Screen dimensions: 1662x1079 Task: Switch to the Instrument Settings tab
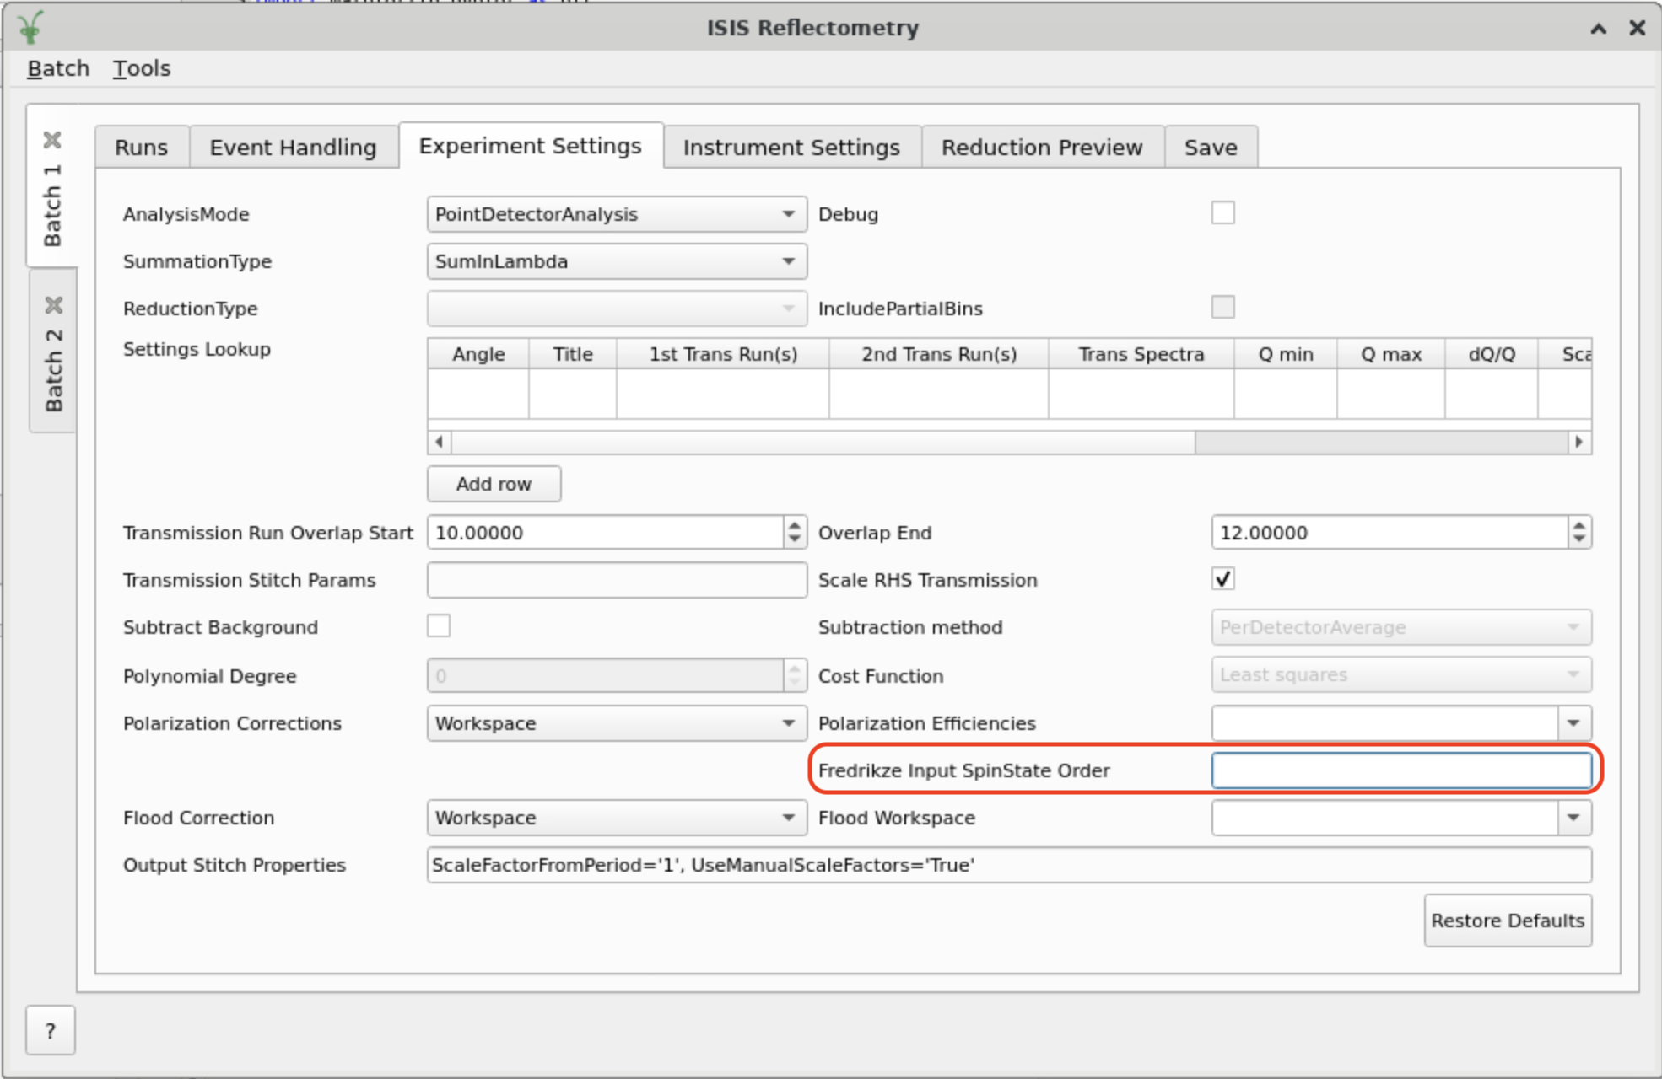click(x=791, y=148)
